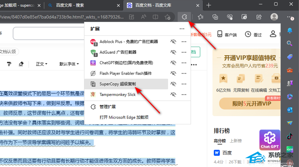Open the sidebar notification bell icon
This screenshot has width=299, height=167.
290,30
